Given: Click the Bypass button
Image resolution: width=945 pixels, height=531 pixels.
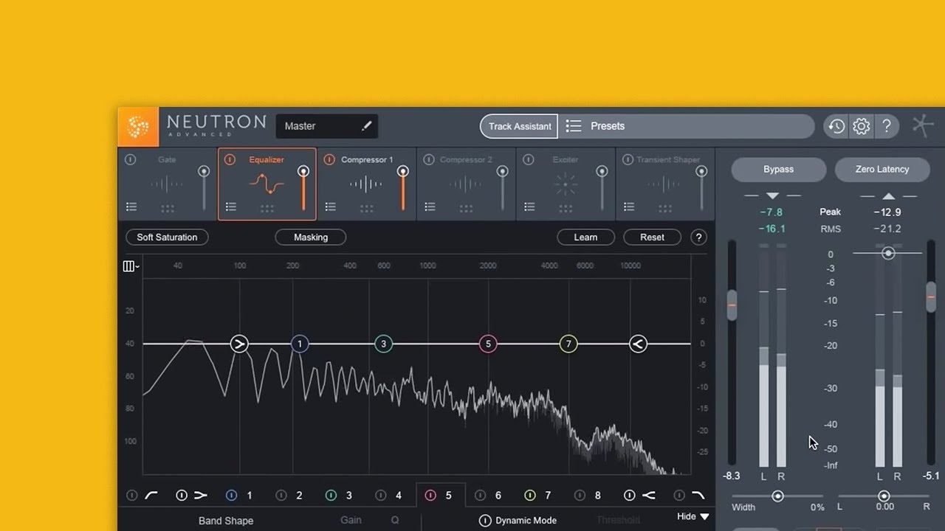Looking at the screenshot, I should coord(779,170).
